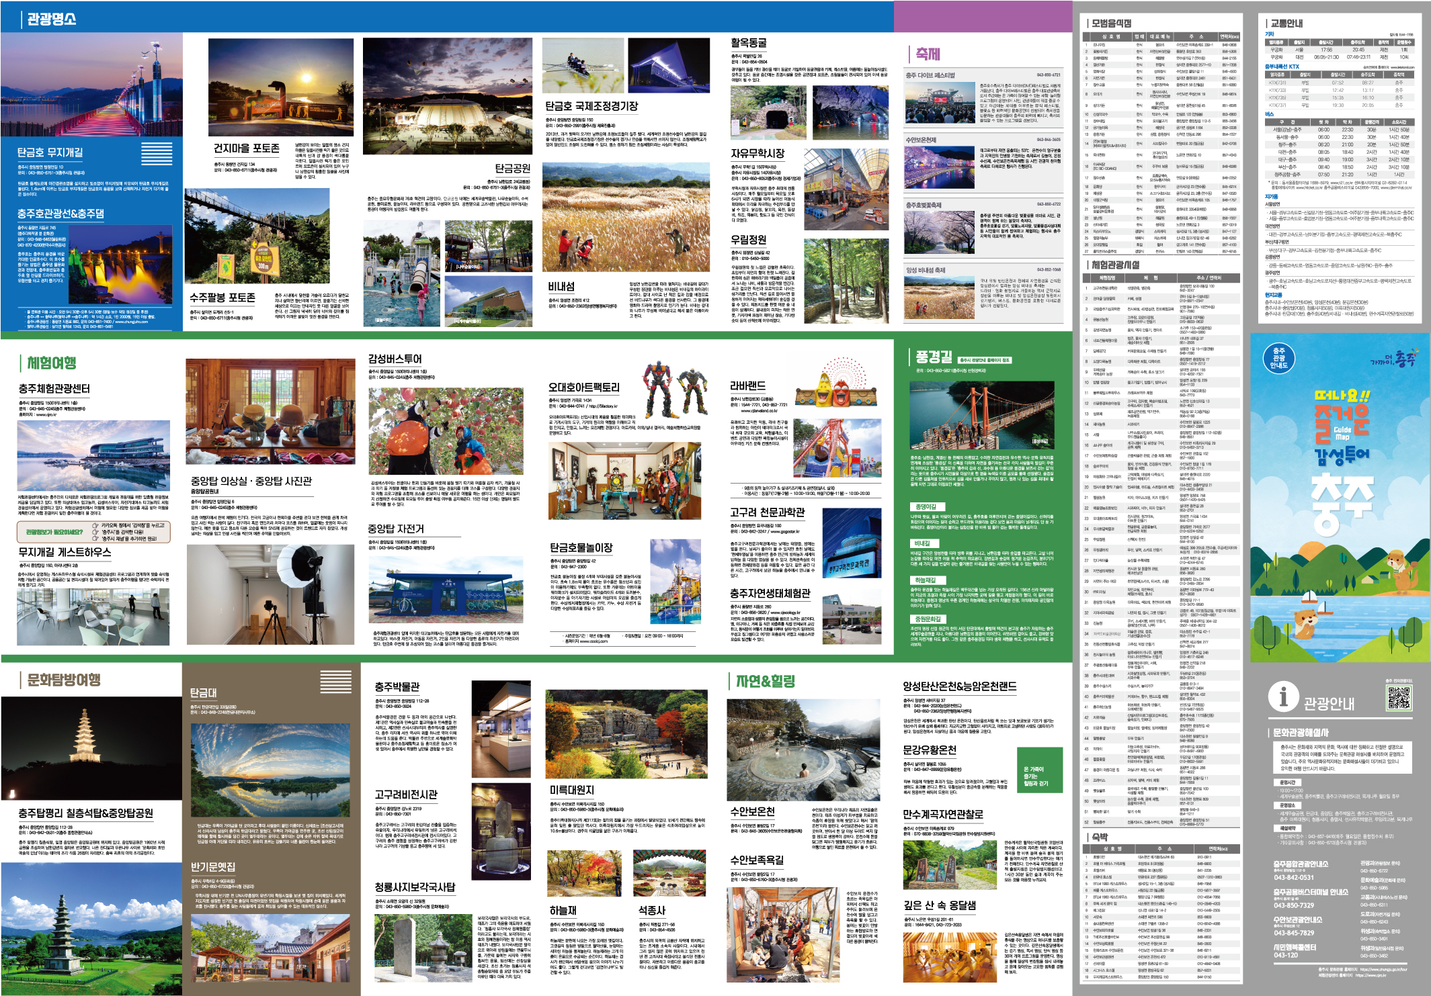Screen dimensions: 1431x996
Task: Click the 모범음식점 table heading
Action: click(1111, 24)
